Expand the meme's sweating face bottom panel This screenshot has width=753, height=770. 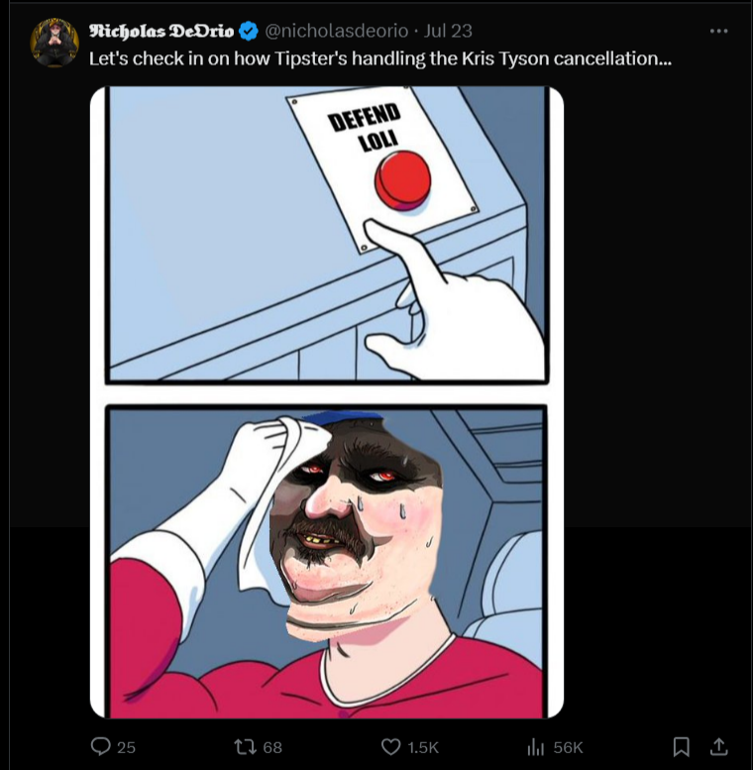coord(326,561)
